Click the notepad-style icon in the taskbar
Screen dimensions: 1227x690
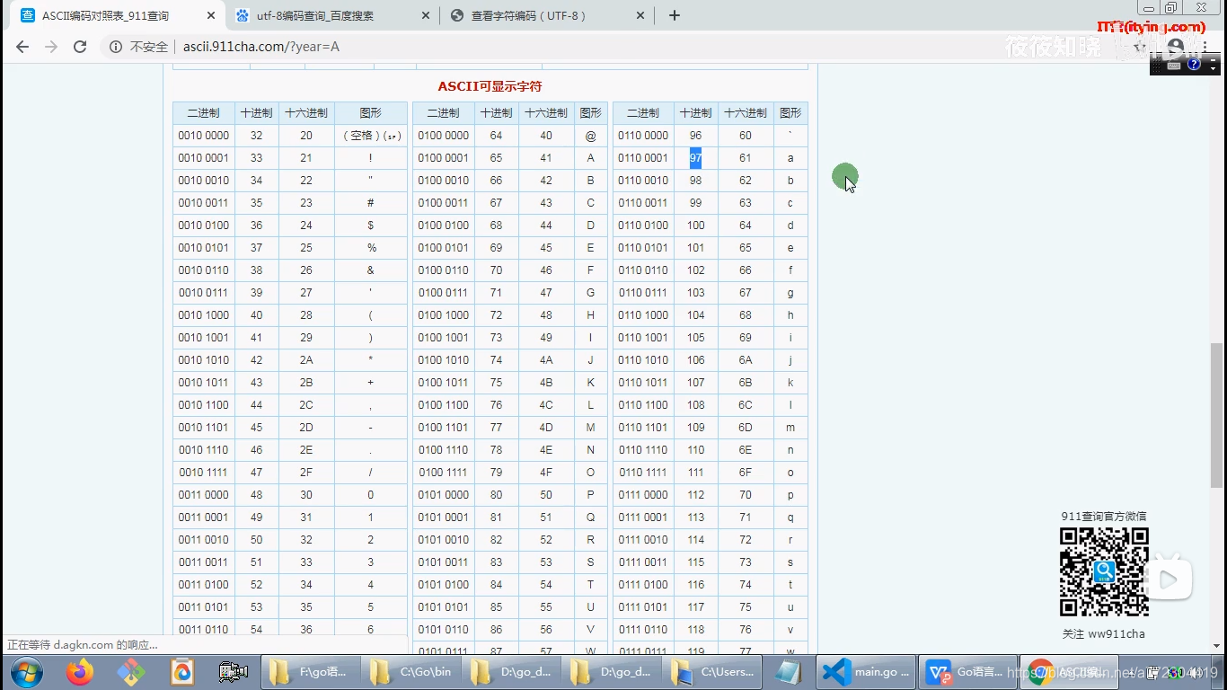789,672
